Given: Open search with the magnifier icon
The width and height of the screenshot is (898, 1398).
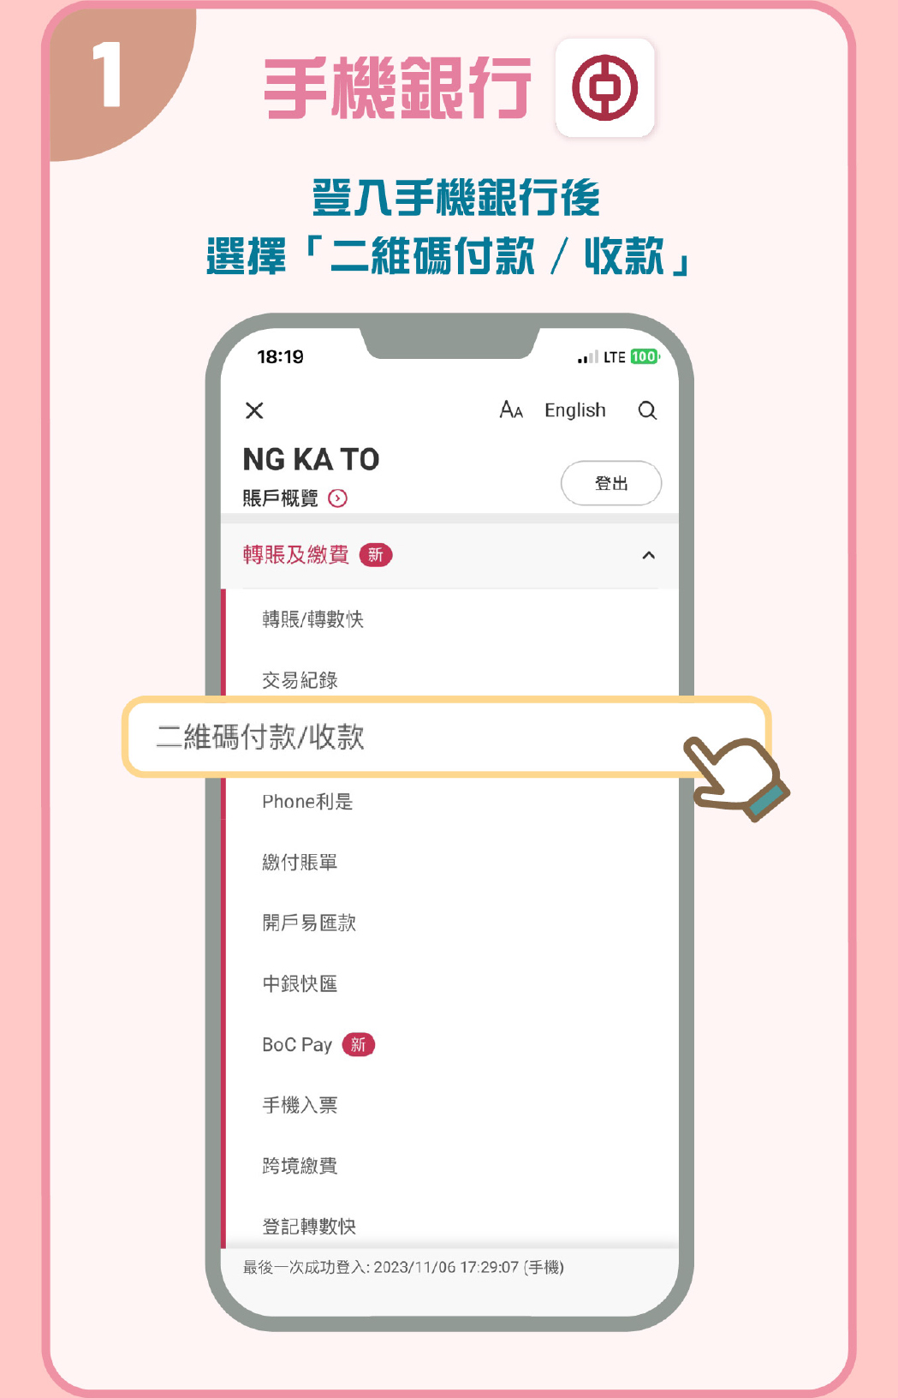Looking at the screenshot, I should pos(647,410).
